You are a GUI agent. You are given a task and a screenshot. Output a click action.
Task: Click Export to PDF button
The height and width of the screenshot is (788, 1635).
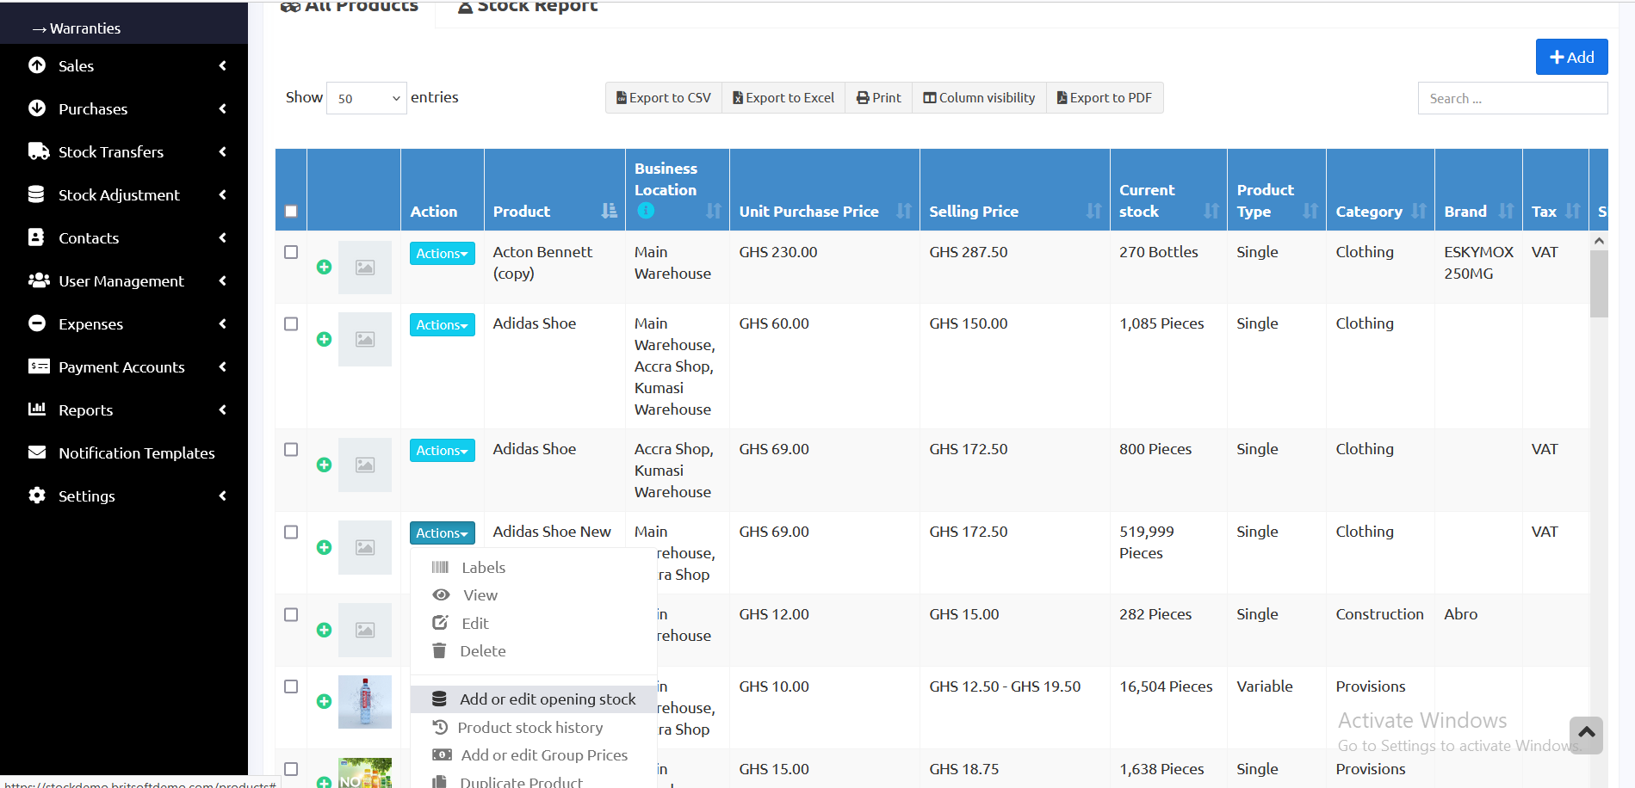click(x=1105, y=98)
